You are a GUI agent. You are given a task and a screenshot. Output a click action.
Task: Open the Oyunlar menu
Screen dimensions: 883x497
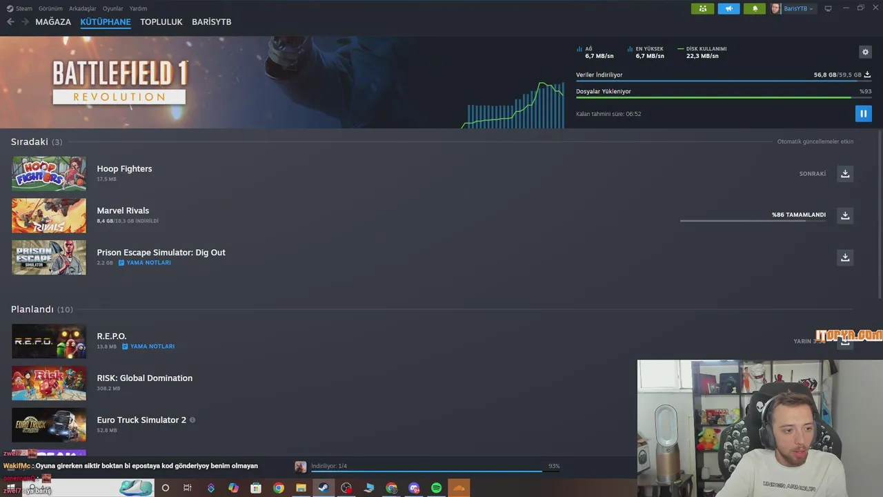point(112,8)
